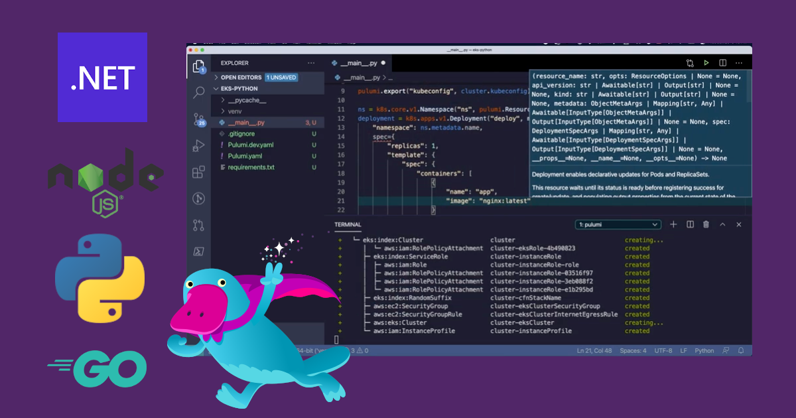Screen dimensions: 796x418
Task: Open the Run and Debug view
Action: click(x=198, y=146)
